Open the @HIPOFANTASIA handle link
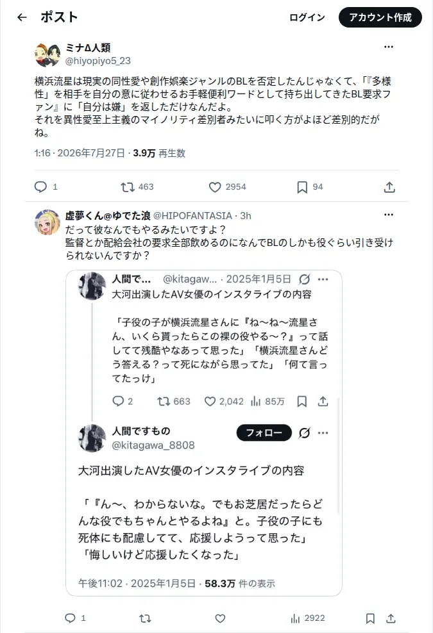Image resolution: width=433 pixels, height=633 pixels. (192, 215)
